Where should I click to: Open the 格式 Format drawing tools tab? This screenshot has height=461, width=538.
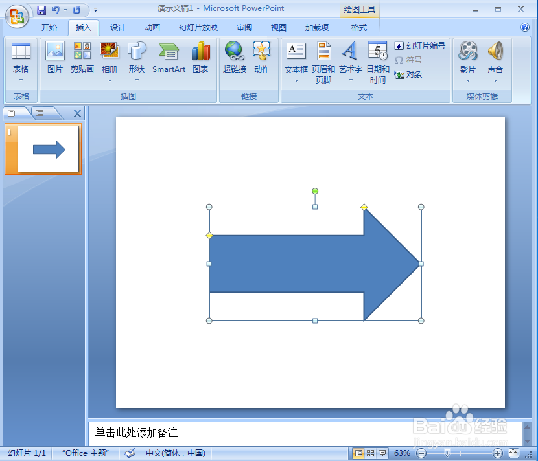359,27
